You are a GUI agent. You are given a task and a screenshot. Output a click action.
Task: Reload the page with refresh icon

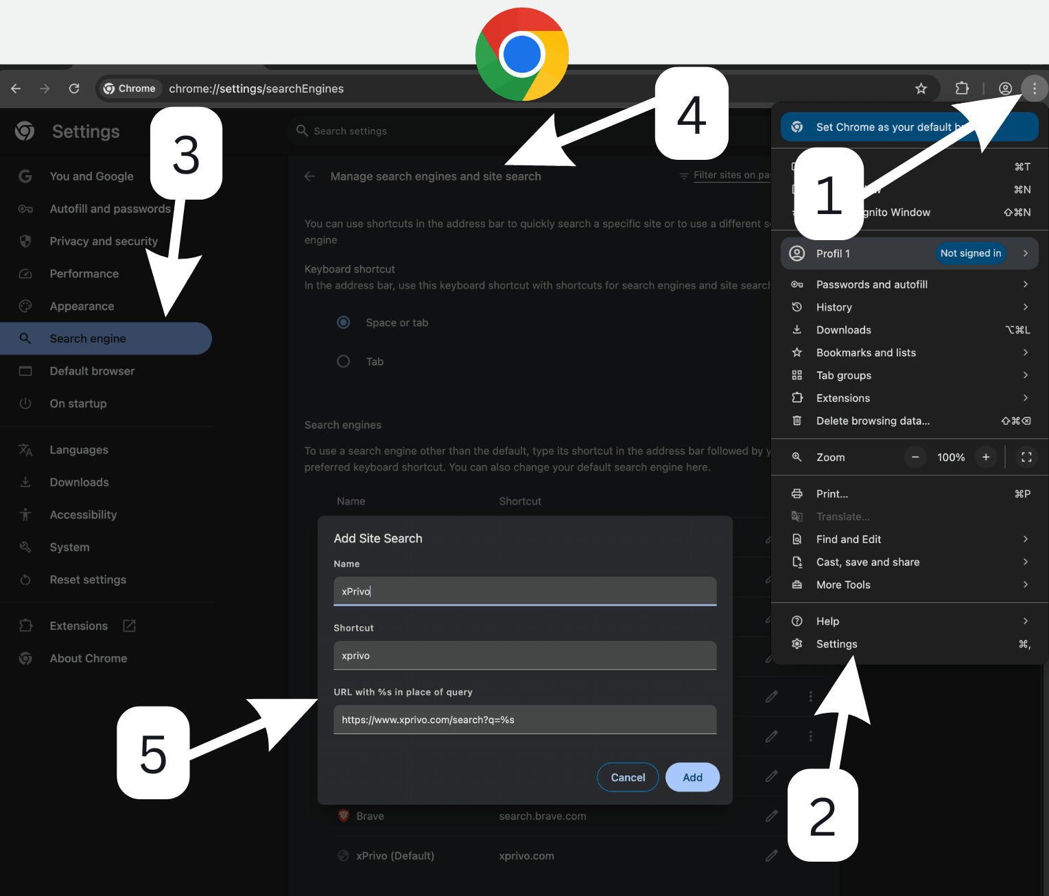[74, 89]
